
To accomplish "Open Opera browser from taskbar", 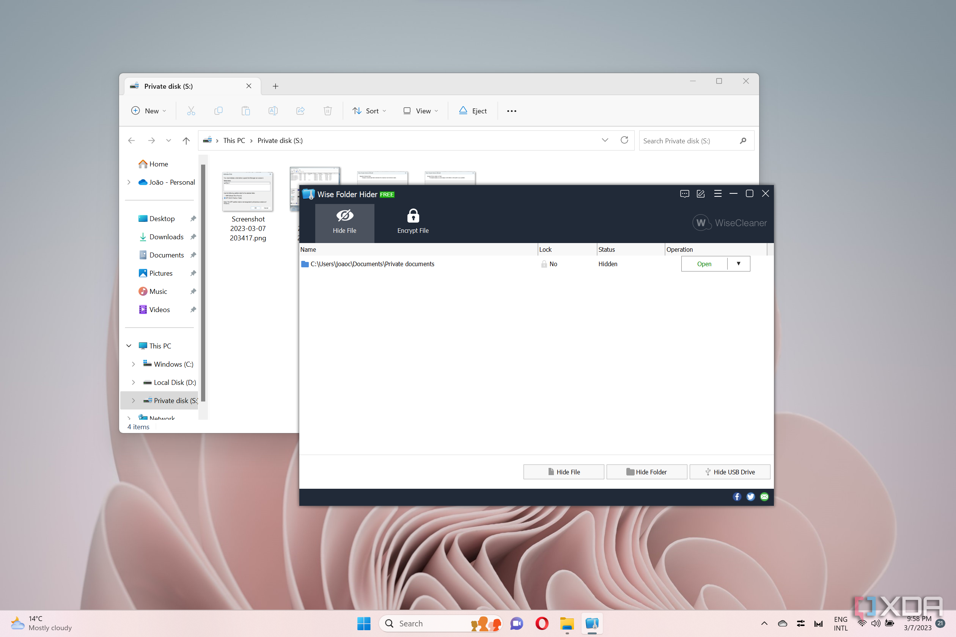I will click(542, 623).
